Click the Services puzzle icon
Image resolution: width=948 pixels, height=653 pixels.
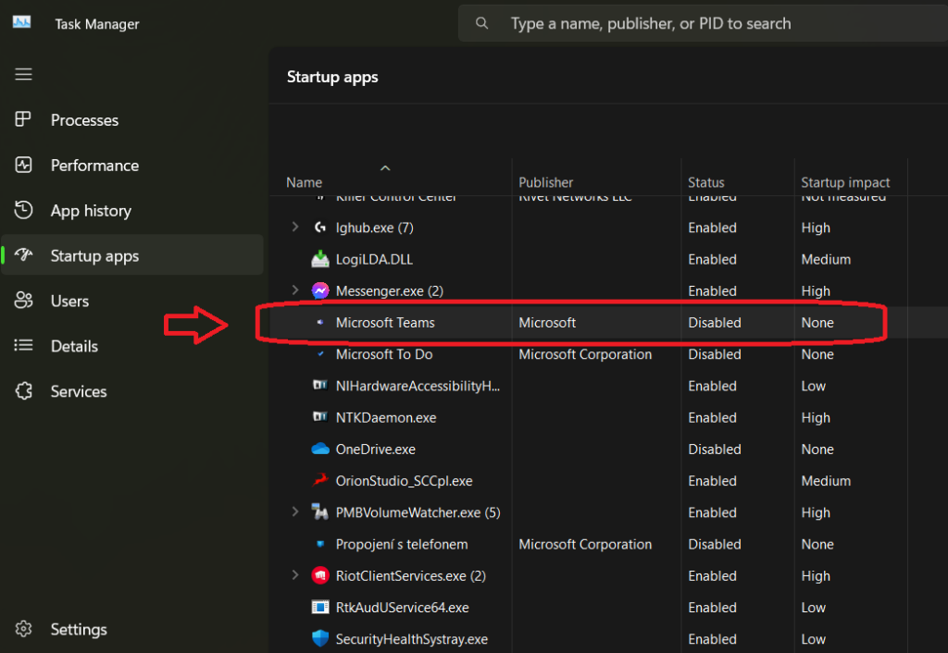tap(23, 391)
